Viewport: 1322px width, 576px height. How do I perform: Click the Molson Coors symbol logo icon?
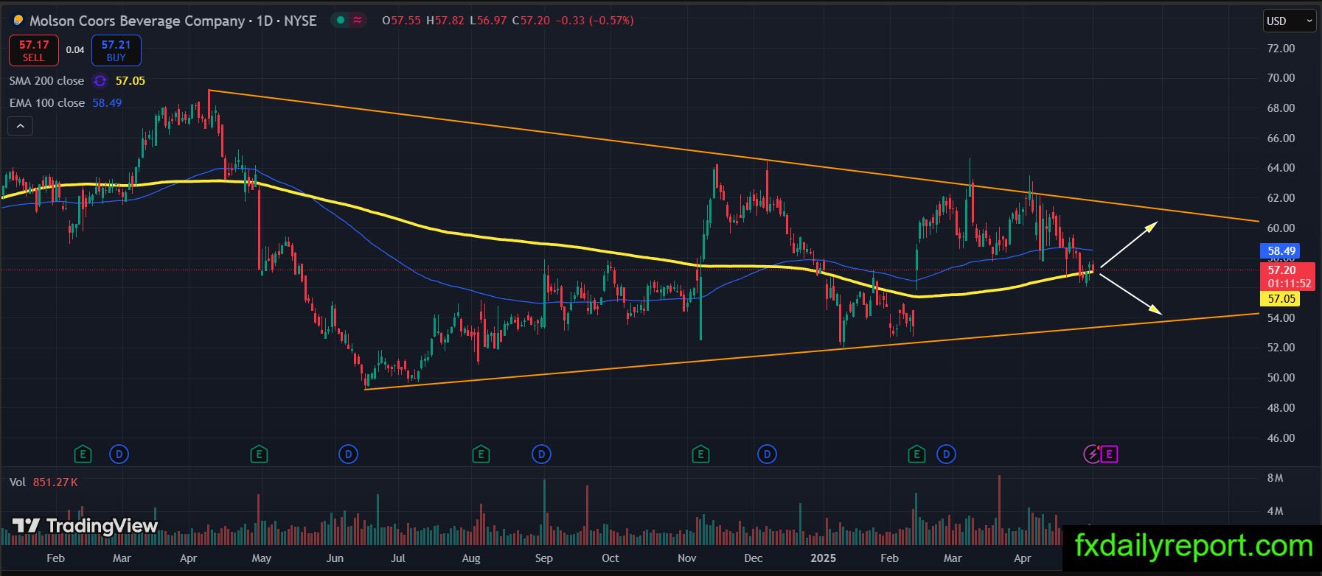[18, 21]
